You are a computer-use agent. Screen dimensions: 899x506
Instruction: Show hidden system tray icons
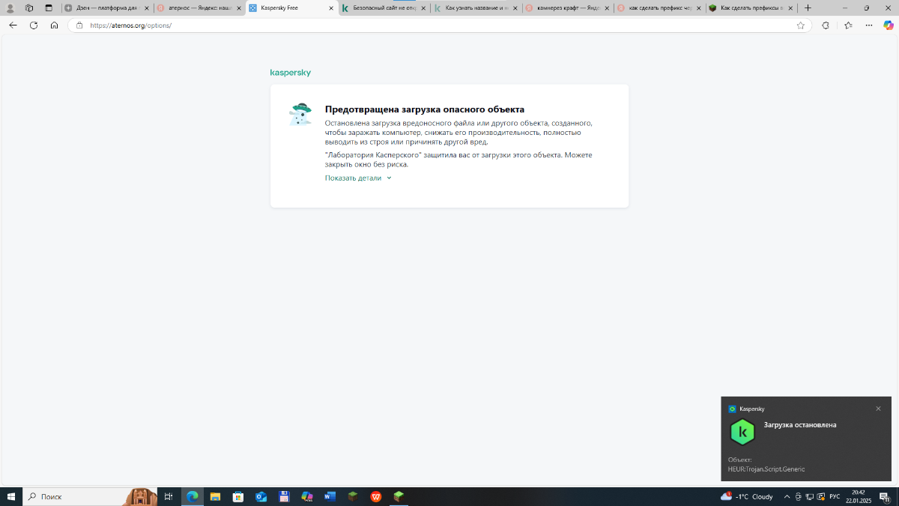[x=787, y=496]
